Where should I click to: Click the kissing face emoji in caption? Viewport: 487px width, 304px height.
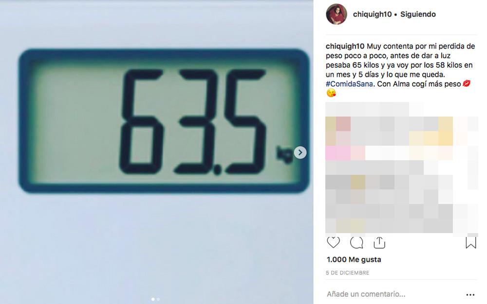click(x=331, y=93)
